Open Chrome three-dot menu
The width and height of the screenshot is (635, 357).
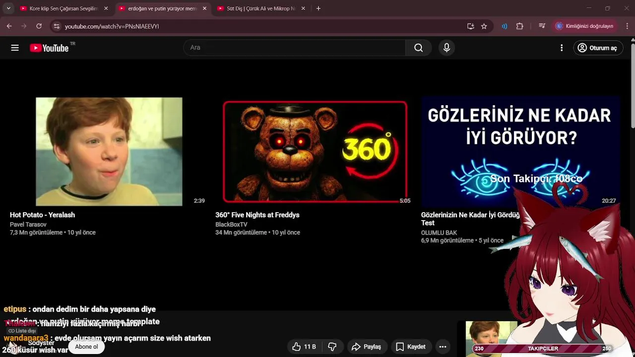(627, 26)
